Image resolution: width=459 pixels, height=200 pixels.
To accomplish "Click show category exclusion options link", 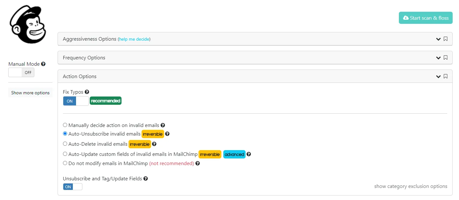I will pos(411,186).
